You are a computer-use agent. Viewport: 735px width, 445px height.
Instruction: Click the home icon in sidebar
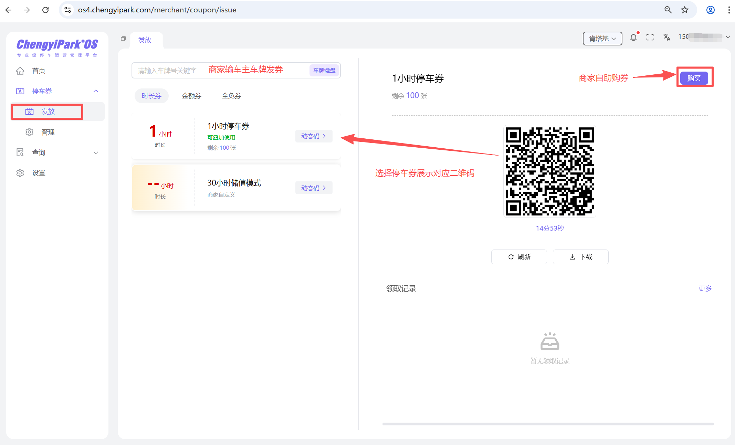(20, 71)
